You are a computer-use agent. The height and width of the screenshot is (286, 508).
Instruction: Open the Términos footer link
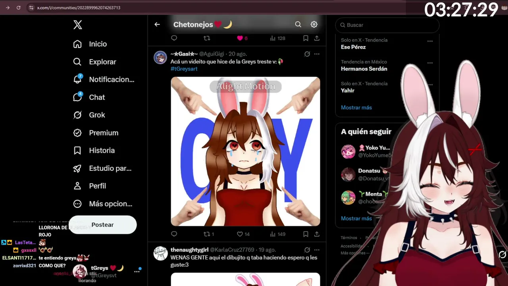tap(349, 238)
